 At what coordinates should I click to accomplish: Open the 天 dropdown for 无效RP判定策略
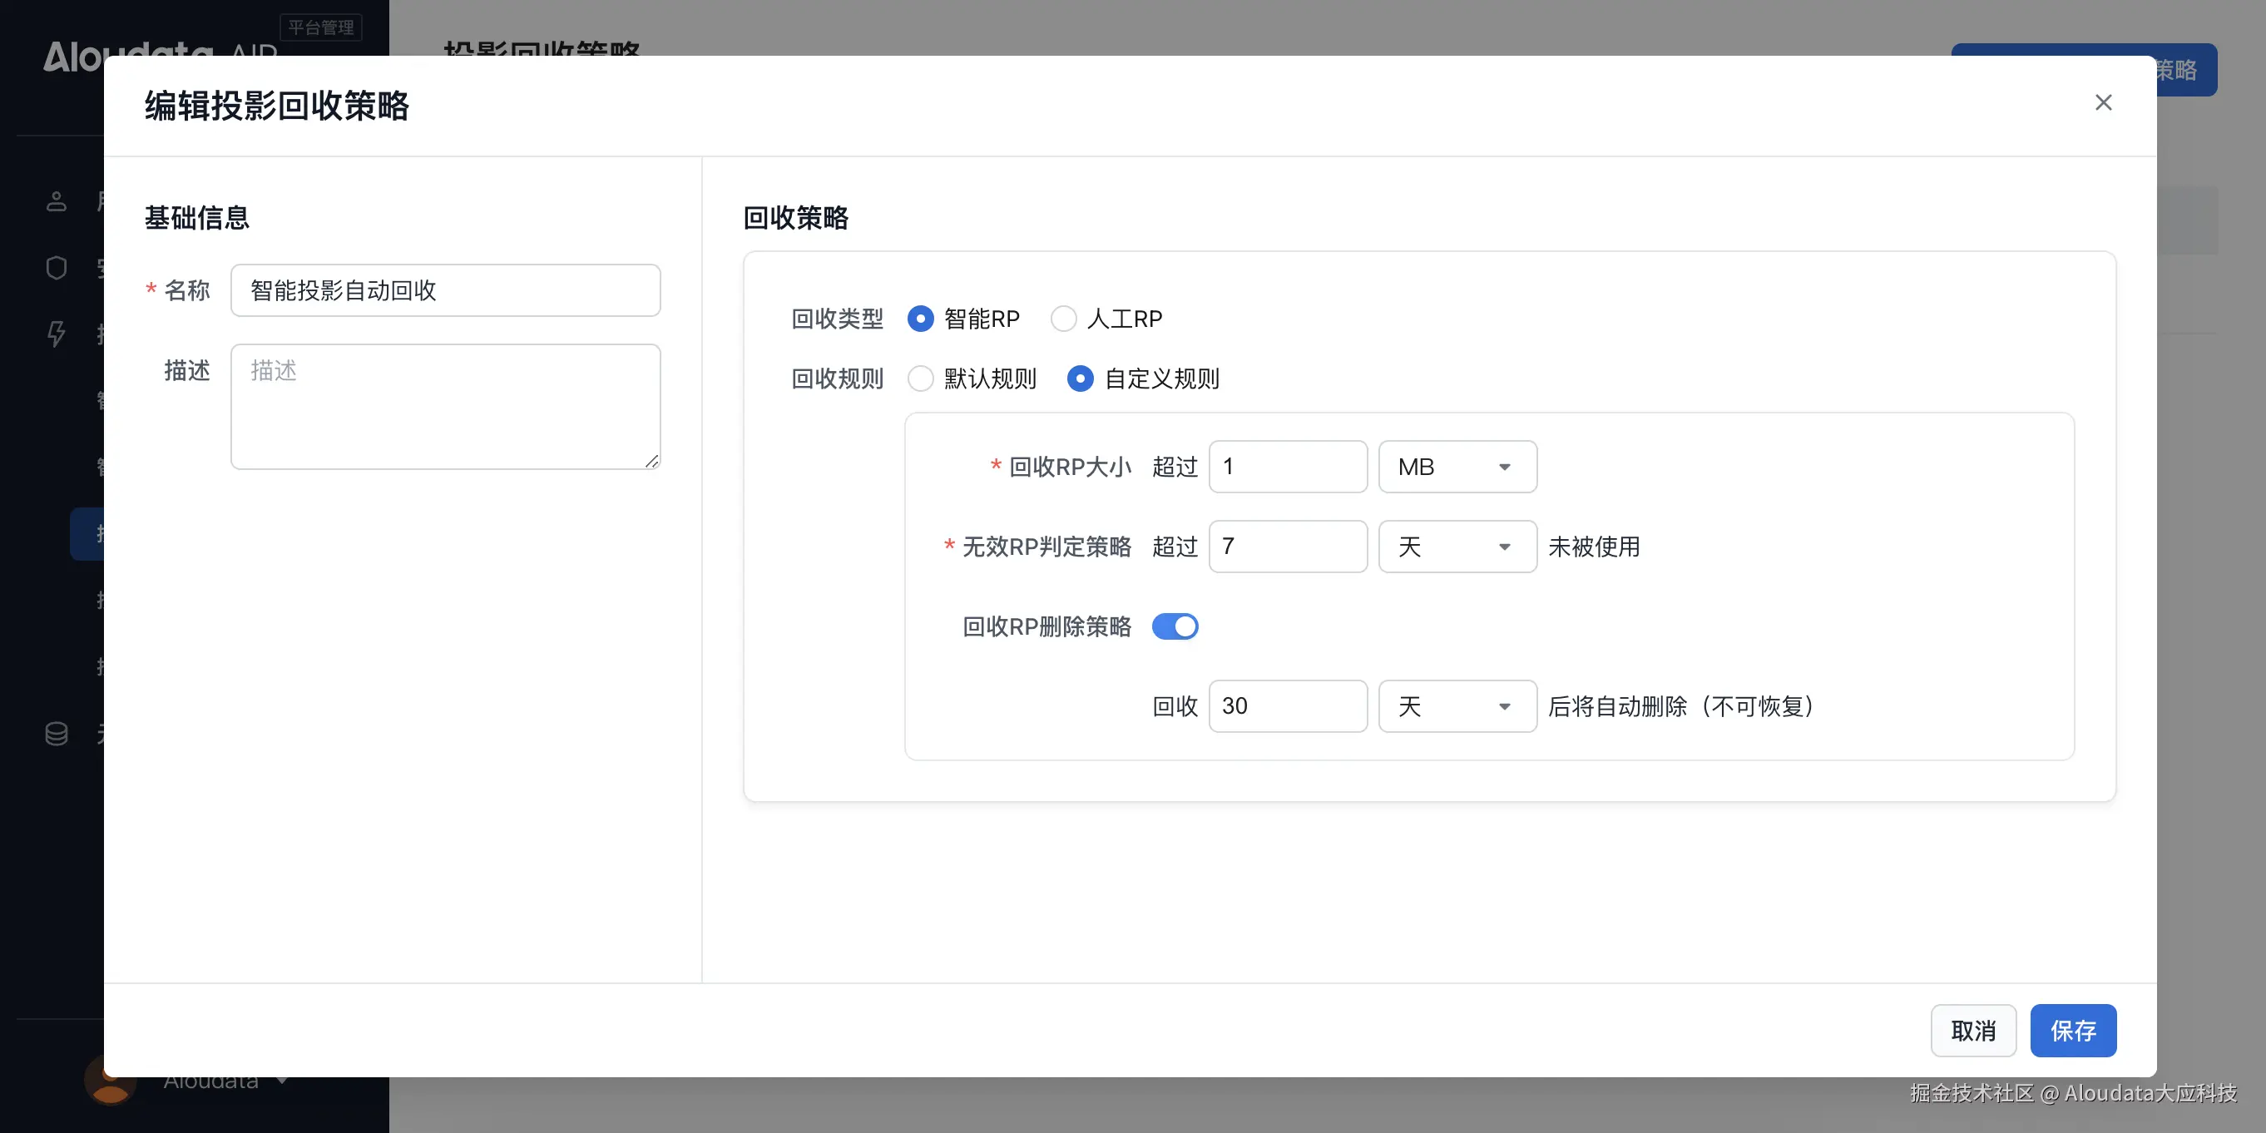[1457, 547]
